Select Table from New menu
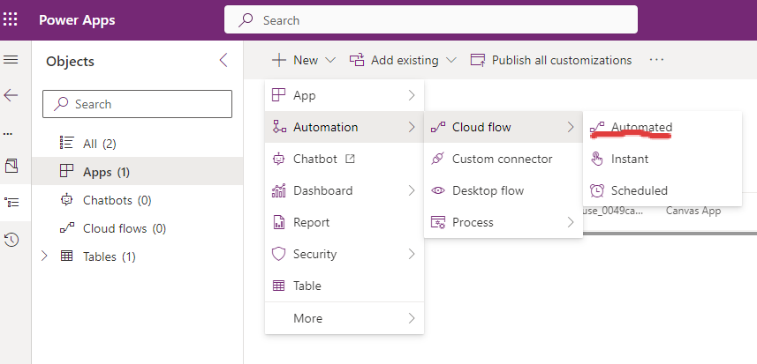The width and height of the screenshot is (757, 364). point(344,286)
